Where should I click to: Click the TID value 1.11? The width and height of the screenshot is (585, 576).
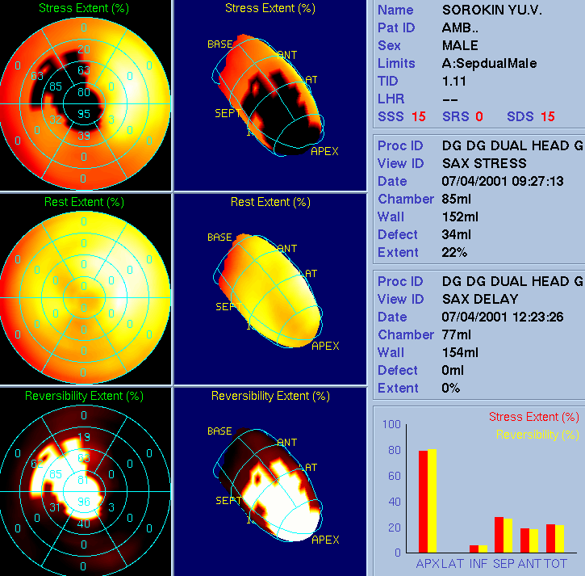click(x=453, y=81)
